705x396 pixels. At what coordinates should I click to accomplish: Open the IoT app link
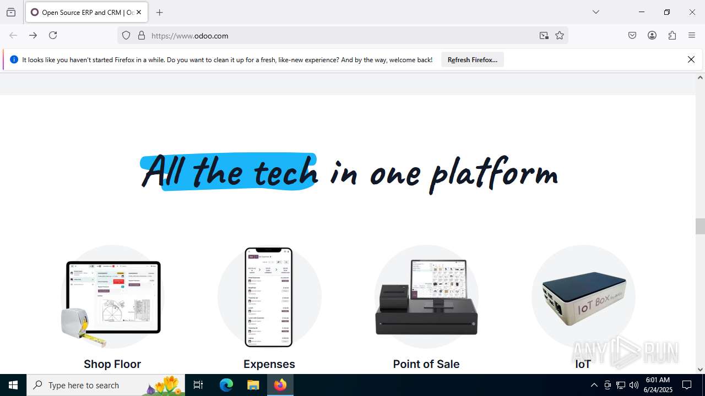(583, 364)
